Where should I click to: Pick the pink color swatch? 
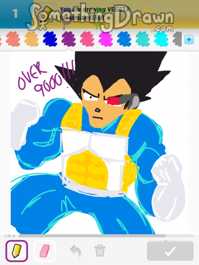click(x=87, y=39)
